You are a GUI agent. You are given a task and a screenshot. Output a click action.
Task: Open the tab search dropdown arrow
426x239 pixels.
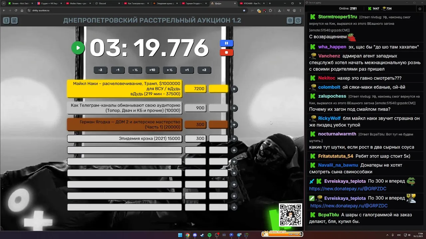[3, 3]
